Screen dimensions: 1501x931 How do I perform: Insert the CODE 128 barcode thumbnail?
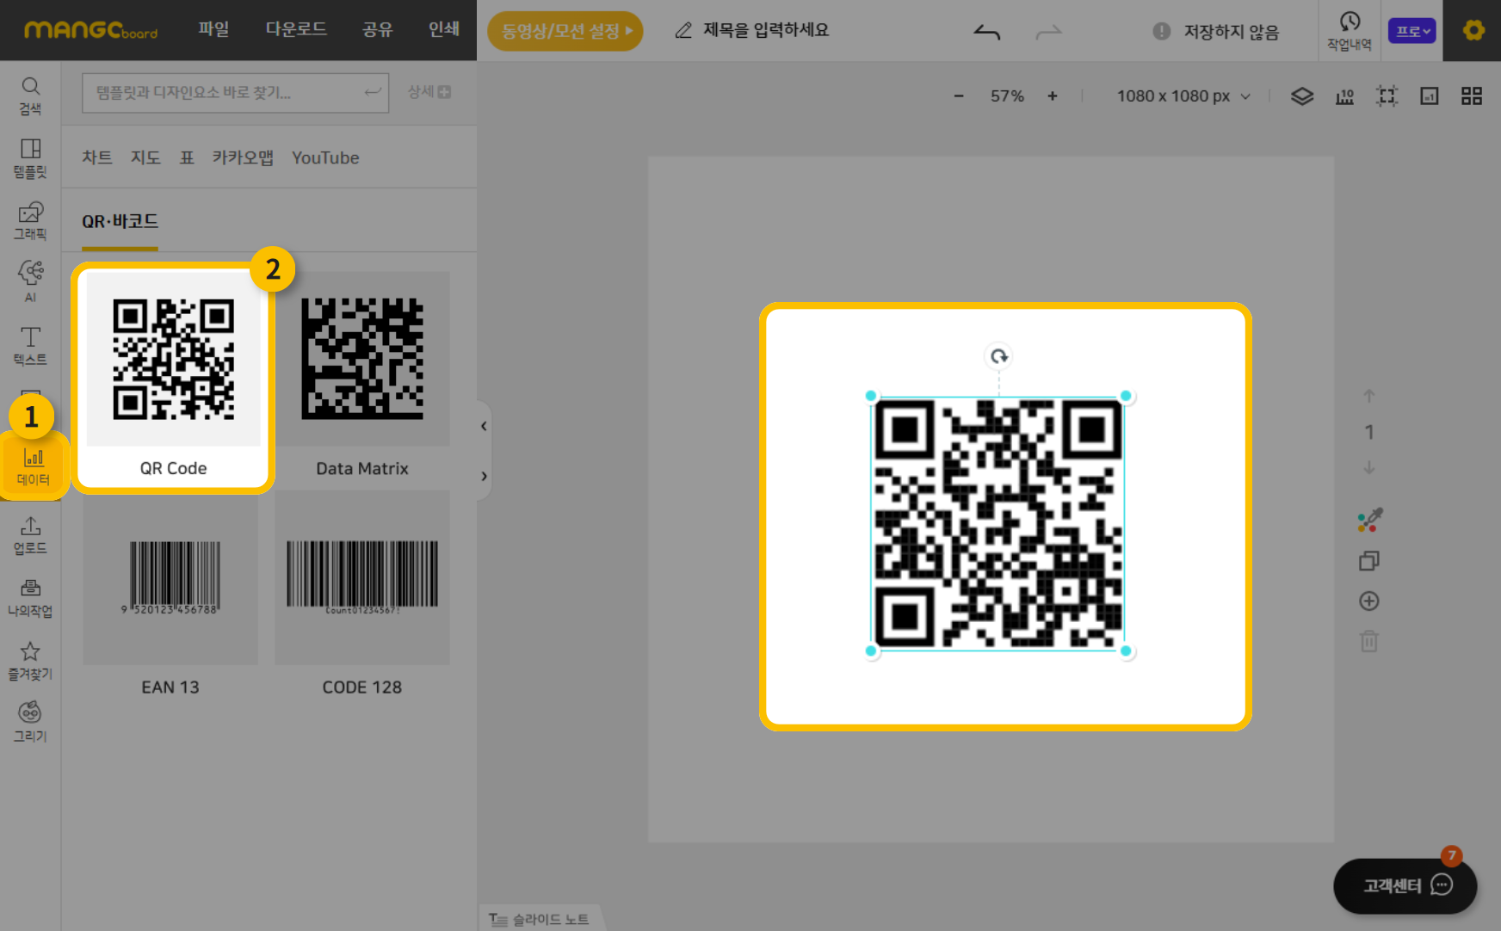pyautogui.click(x=362, y=578)
